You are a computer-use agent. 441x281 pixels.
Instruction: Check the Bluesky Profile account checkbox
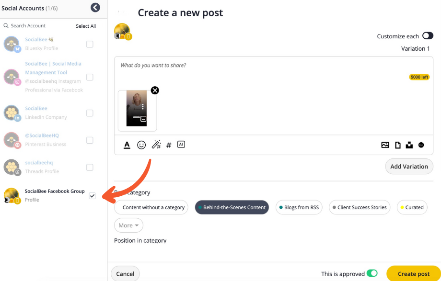pyautogui.click(x=90, y=44)
